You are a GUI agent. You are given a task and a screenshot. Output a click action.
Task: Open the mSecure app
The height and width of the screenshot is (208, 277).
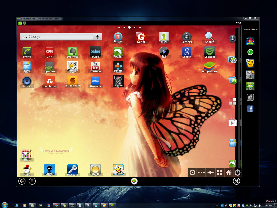[x=73, y=170]
